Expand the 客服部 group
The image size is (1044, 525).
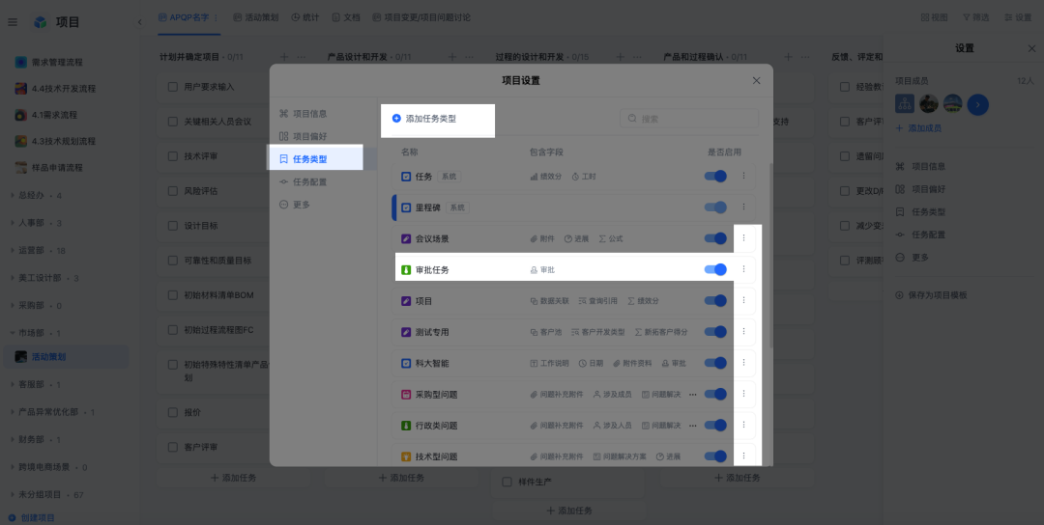[x=12, y=384]
